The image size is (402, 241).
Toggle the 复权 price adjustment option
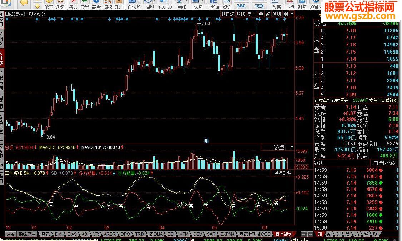click(x=252, y=14)
